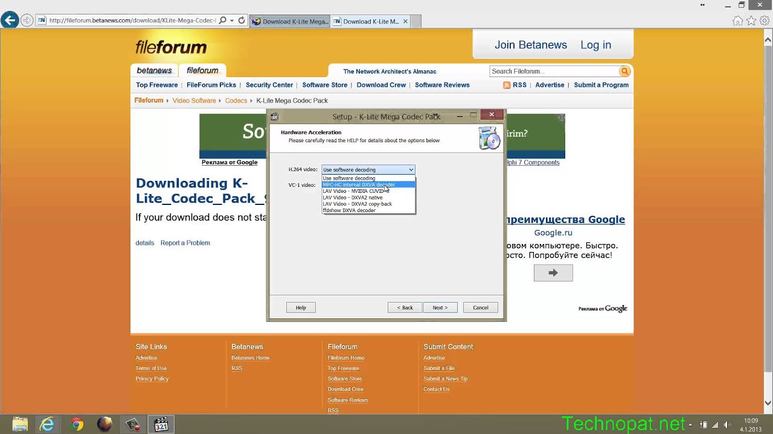Cancel the K-Lite setup wizard

(481, 307)
